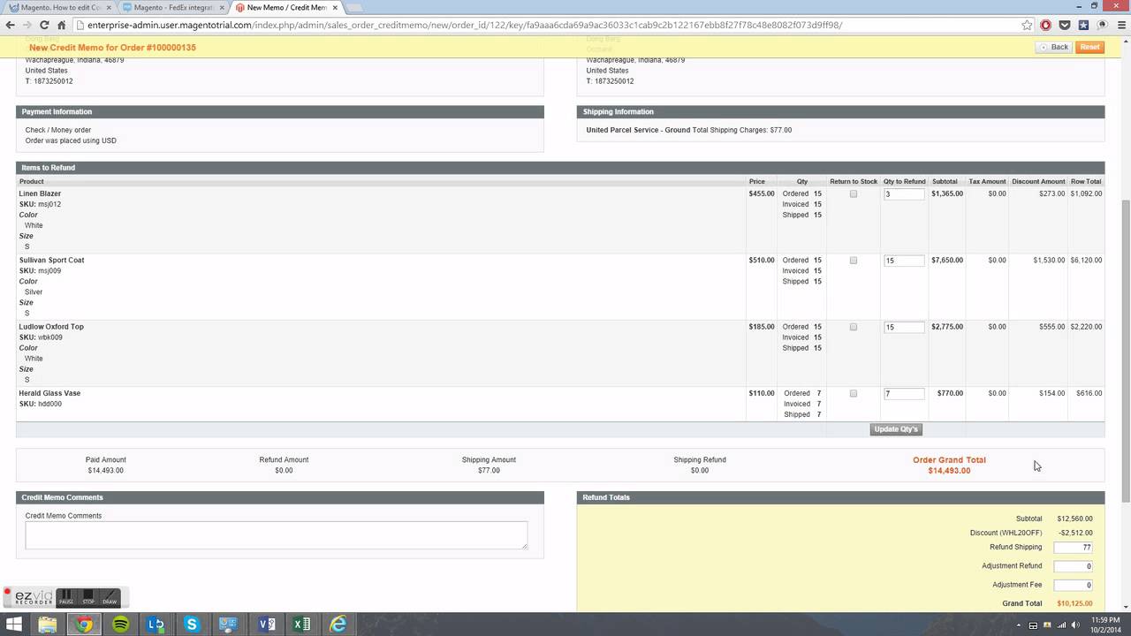Check Return to Stock for Sullivan Sport Coat
The width and height of the screenshot is (1131, 636).
point(854,261)
